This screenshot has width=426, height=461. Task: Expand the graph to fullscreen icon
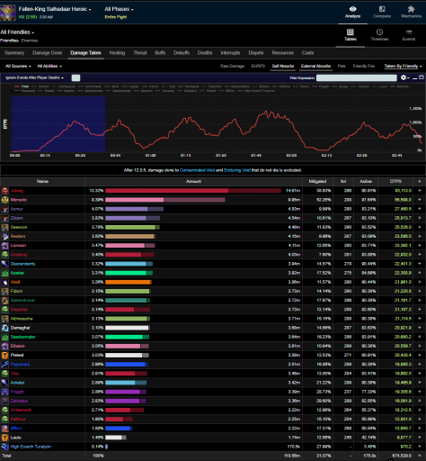(422, 77)
